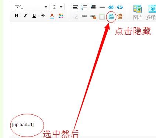Click the 隐 hide content button
The height and width of the screenshot is (138, 156).
pos(111,17)
